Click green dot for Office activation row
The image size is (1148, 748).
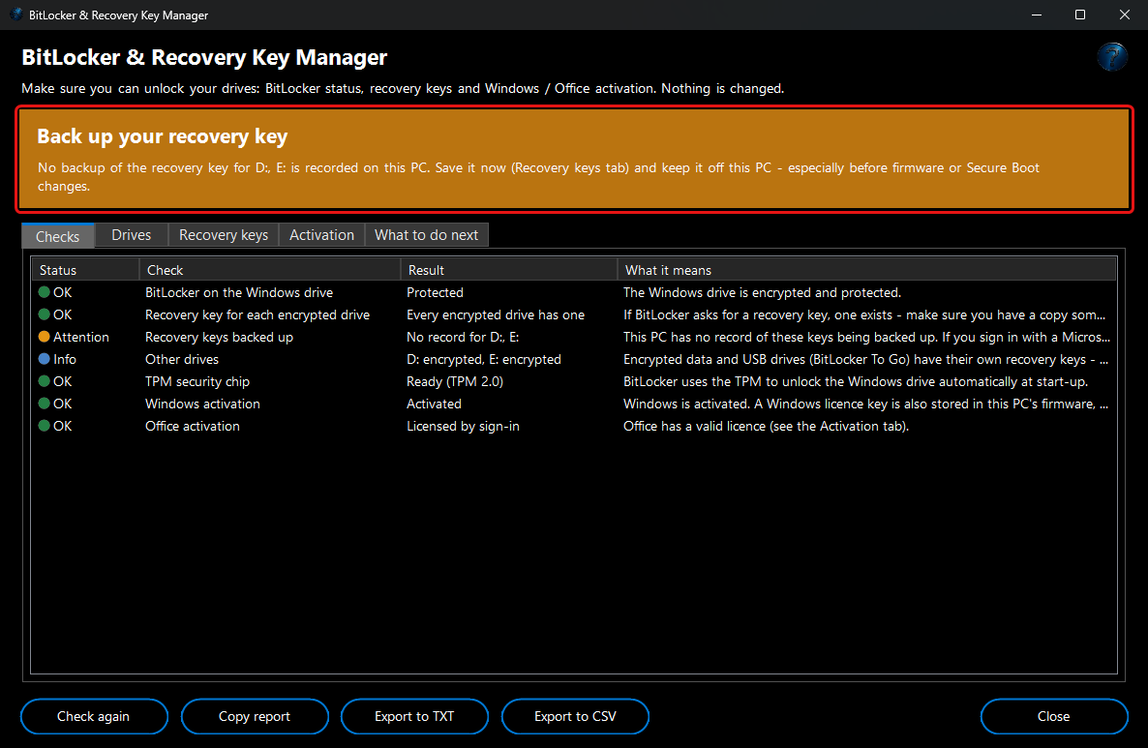point(44,425)
